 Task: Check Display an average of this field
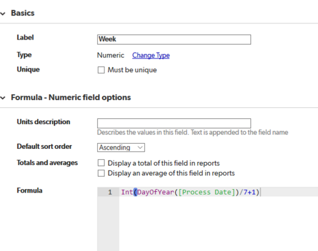[101, 173]
